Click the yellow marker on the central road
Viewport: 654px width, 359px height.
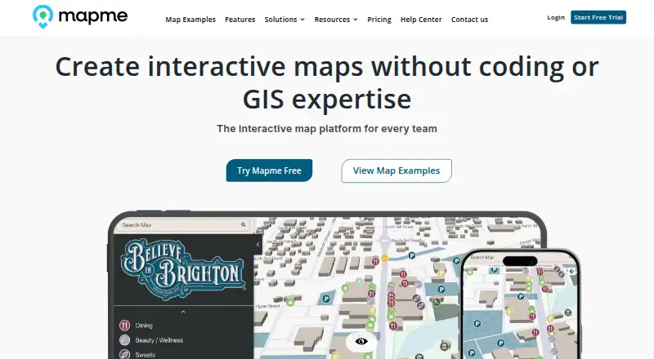[x=385, y=258]
